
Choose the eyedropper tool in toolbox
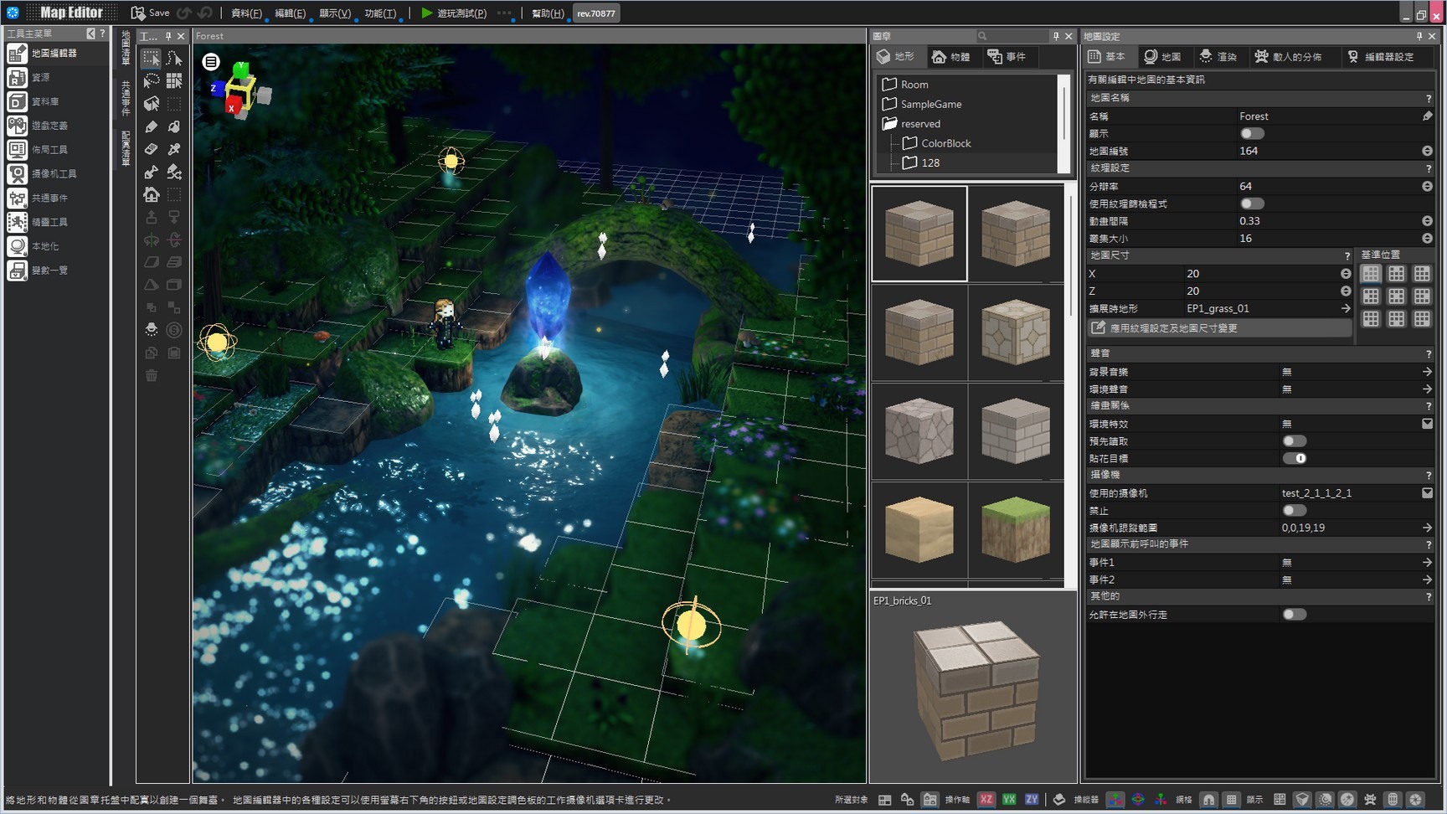(x=174, y=149)
